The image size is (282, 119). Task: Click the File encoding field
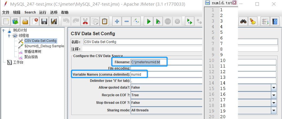pos(203,68)
